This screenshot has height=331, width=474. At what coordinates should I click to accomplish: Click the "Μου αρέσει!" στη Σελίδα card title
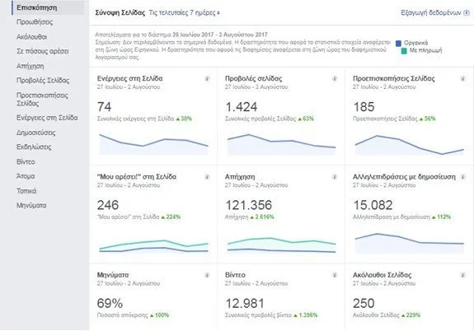pos(137,177)
